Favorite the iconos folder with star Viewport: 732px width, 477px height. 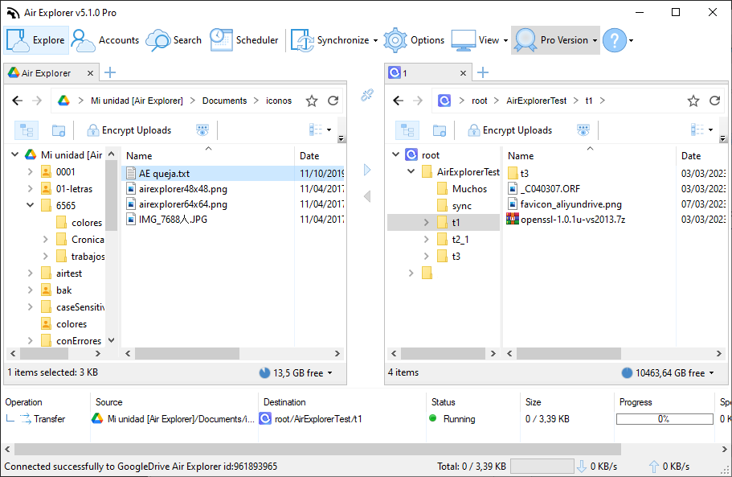click(x=312, y=101)
